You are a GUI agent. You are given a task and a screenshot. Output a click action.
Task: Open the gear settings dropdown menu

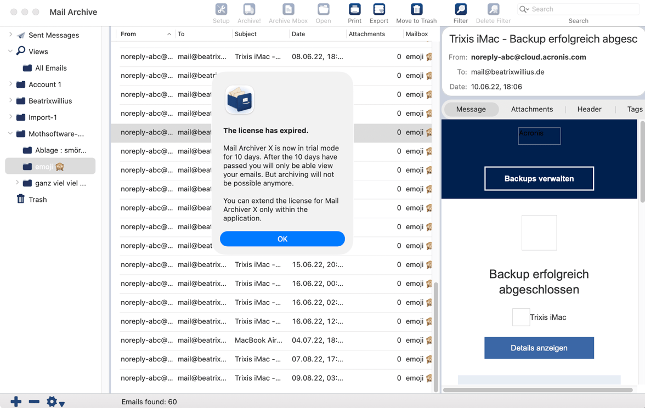[55, 401]
